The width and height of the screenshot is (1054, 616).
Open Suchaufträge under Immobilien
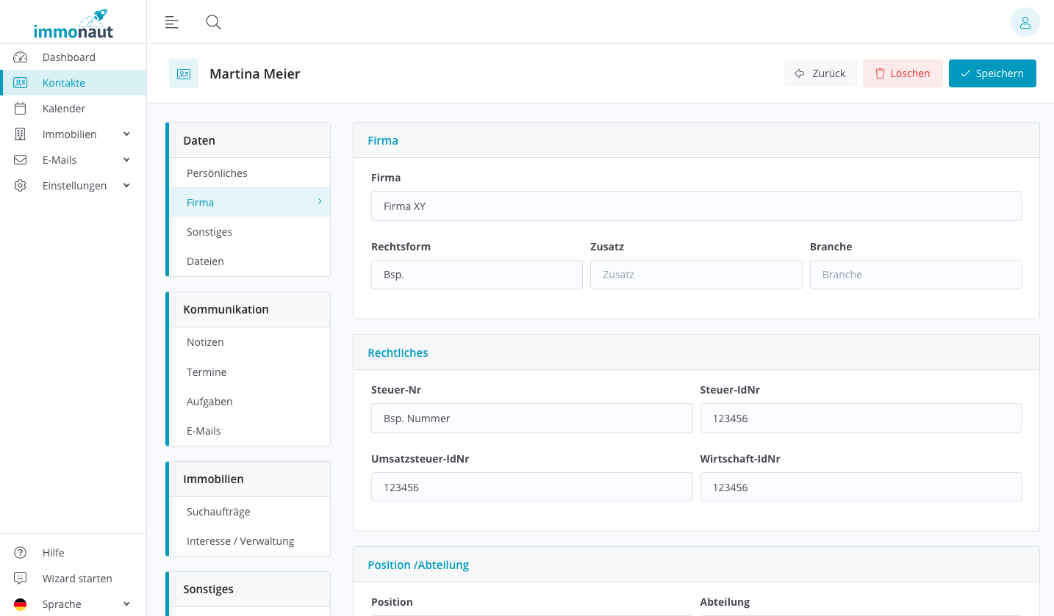pyautogui.click(x=218, y=512)
